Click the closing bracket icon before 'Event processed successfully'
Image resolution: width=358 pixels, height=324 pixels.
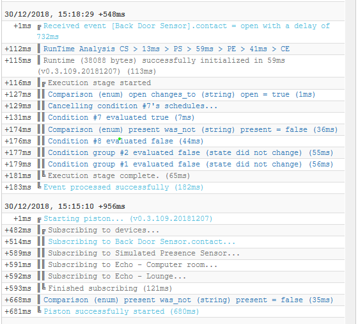[x=39, y=186]
